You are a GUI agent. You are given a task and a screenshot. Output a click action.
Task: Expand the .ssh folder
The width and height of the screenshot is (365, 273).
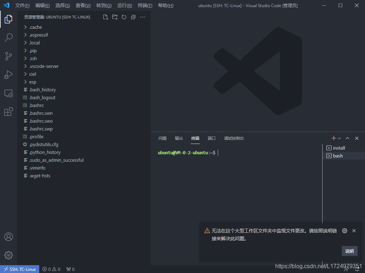tap(84, 59)
